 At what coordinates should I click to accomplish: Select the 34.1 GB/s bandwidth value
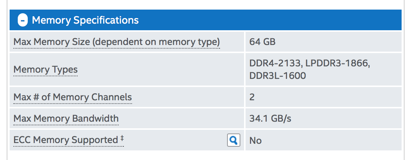click(270, 119)
